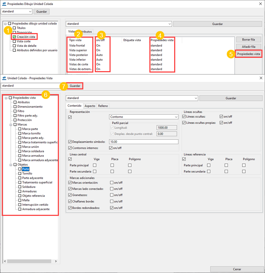Open Propiedades vista button
The image size is (265, 273).
click(x=248, y=54)
